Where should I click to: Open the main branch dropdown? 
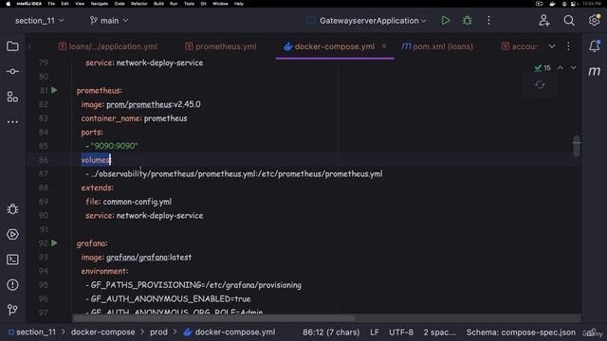tap(109, 21)
